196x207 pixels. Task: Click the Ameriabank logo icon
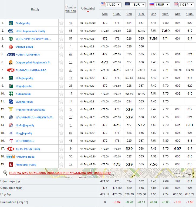(x=11, y=78)
